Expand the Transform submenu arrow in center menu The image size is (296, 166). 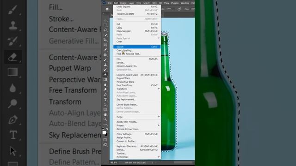[159, 89]
